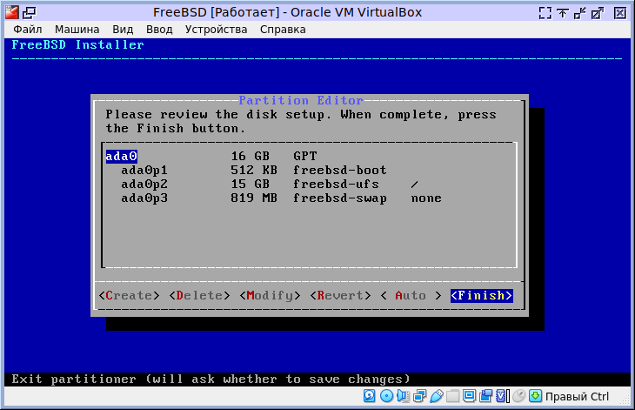Click the VirtualBox app icon in title bar
Image resolution: width=635 pixels, height=410 pixels.
pos(12,12)
